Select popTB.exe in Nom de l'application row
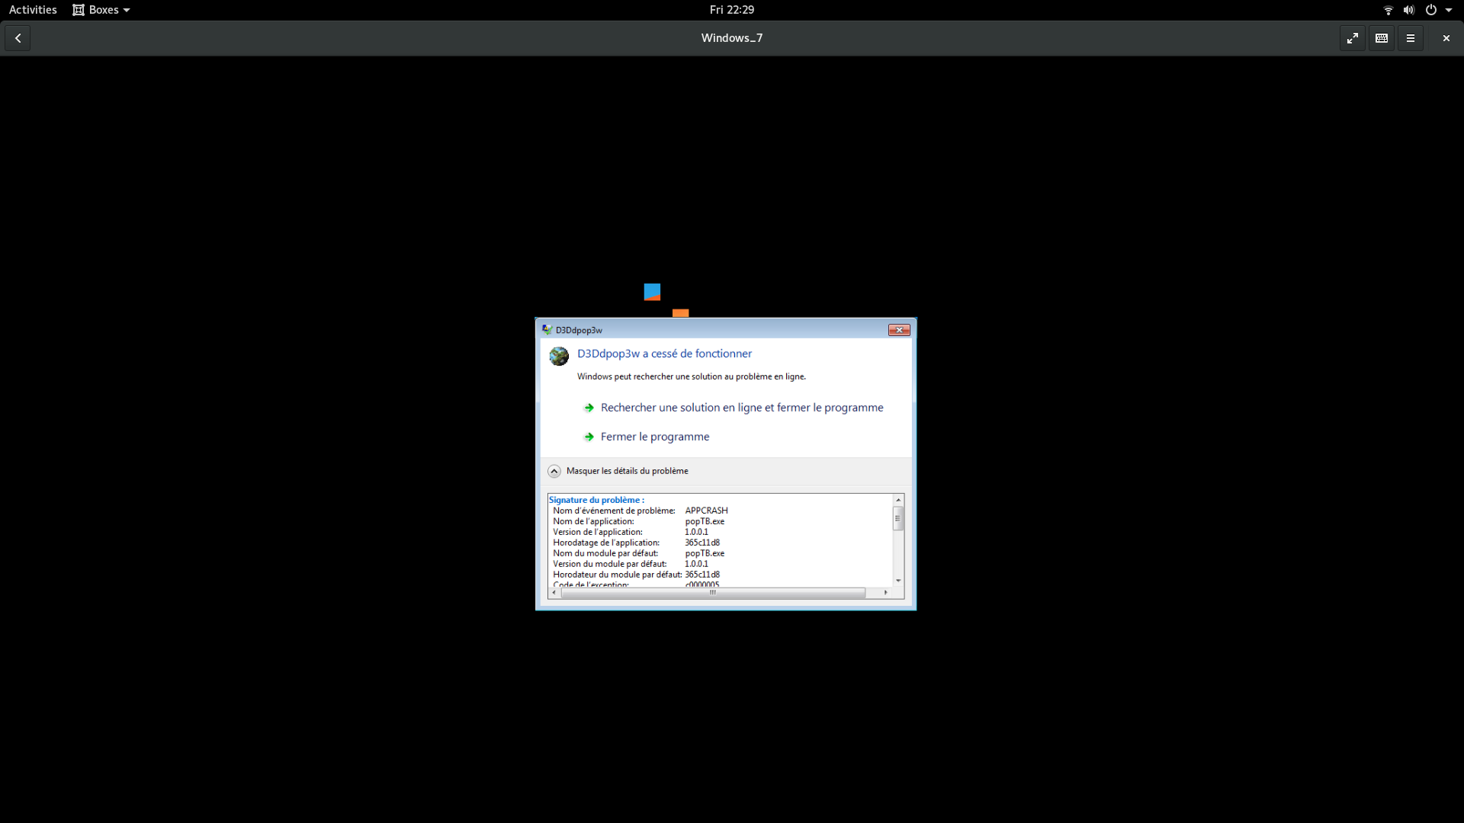 [x=705, y=521]
